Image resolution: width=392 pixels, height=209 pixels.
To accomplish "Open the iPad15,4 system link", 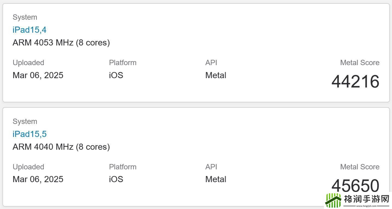I will [29, 30].
